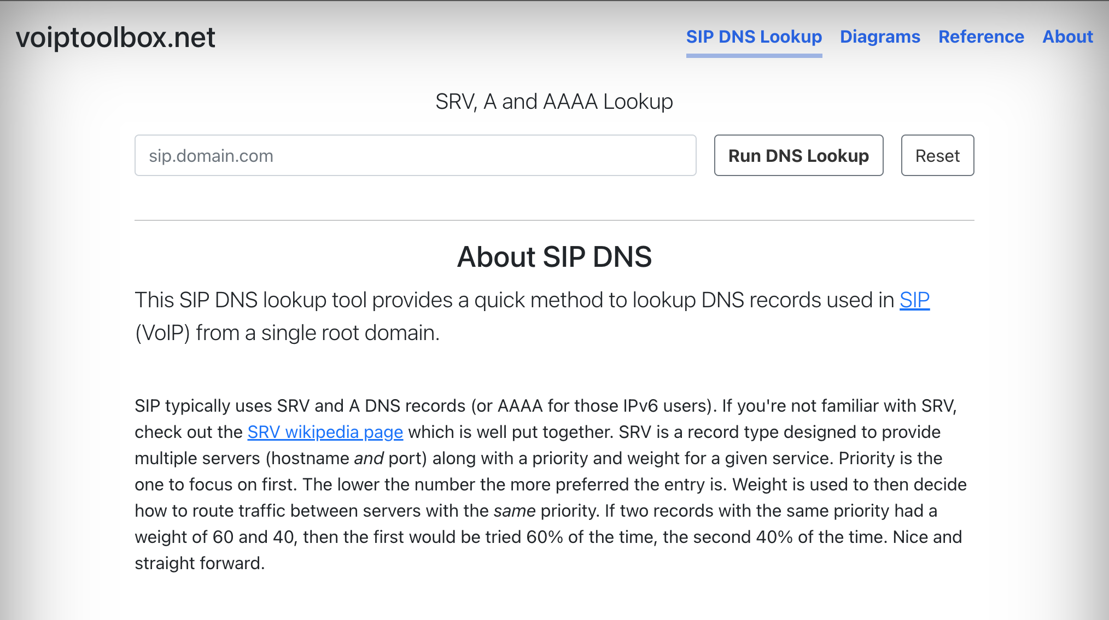Click the Reset button

[x=937, y=156]
